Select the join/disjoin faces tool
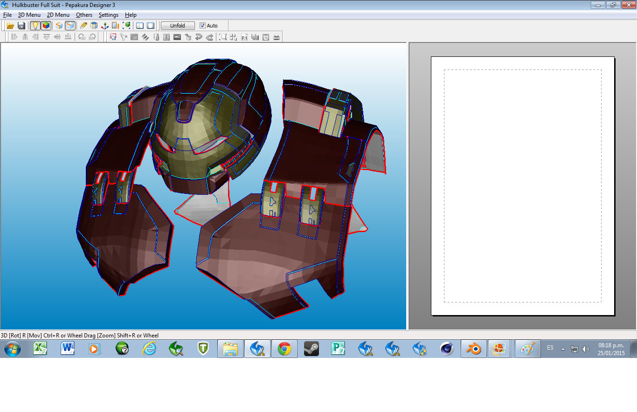The height and width of the screenshot is (412, 637). [124, 37]
